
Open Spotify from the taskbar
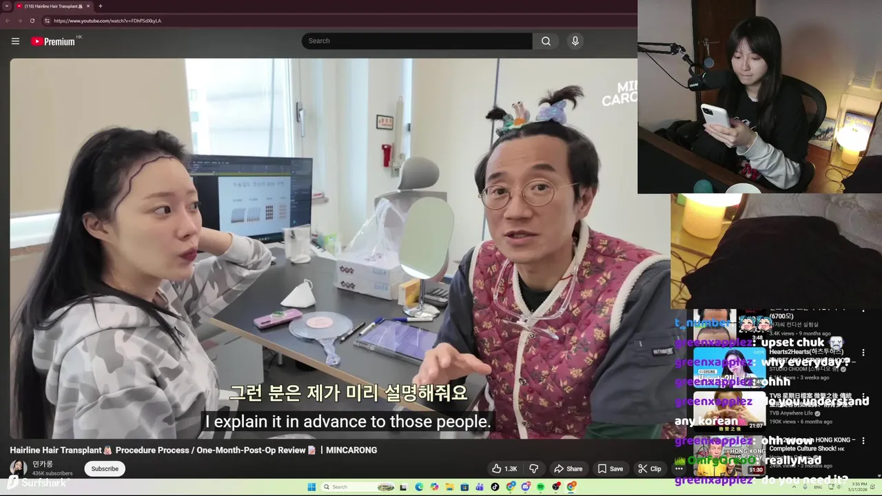(x=541, y=487)
